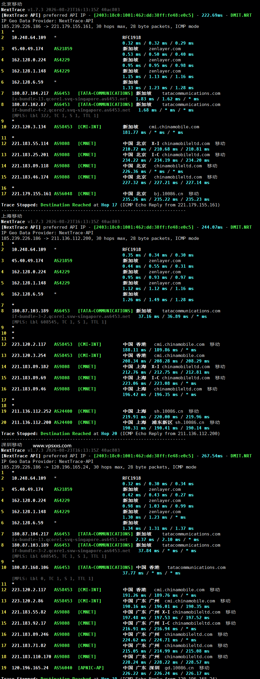Click hop IP 223.120.3.254

coord(29,355)
